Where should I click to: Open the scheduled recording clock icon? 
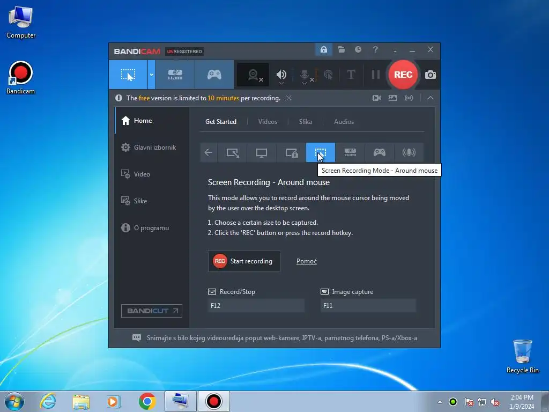[358, 49]
